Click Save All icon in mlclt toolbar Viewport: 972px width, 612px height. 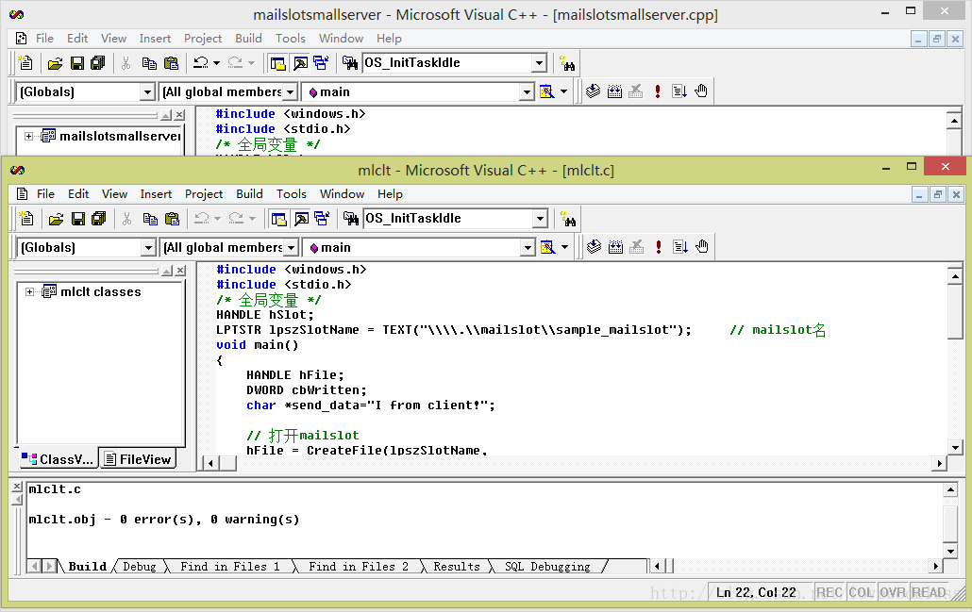click(98, 218)
